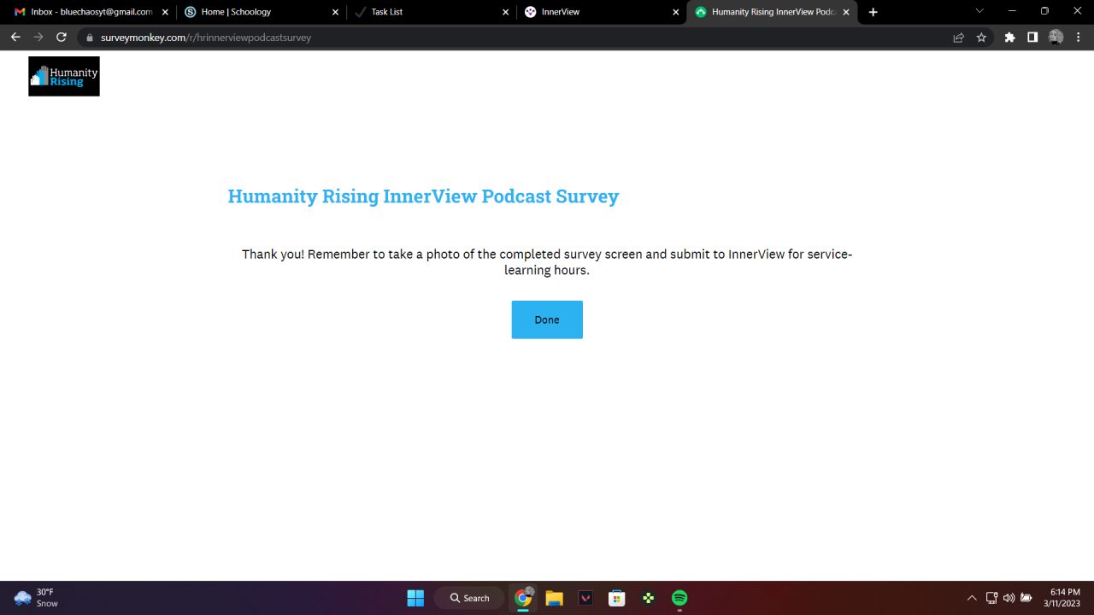This screenshot has width=1094, height=615.
Task: Toggle the browser side panel
Action: click(1032, 38)
